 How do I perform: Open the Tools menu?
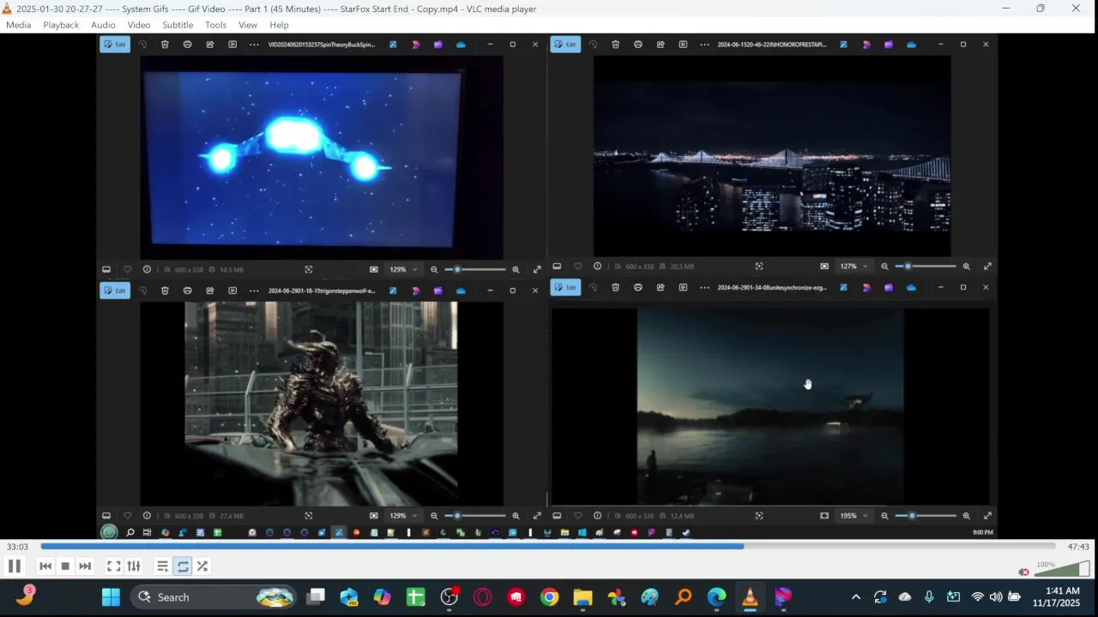point(216,25)
